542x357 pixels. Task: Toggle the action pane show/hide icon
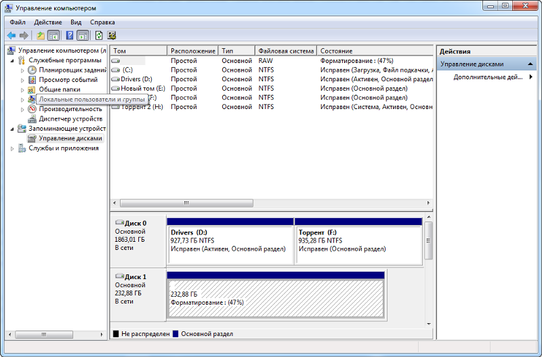[83, 35]
